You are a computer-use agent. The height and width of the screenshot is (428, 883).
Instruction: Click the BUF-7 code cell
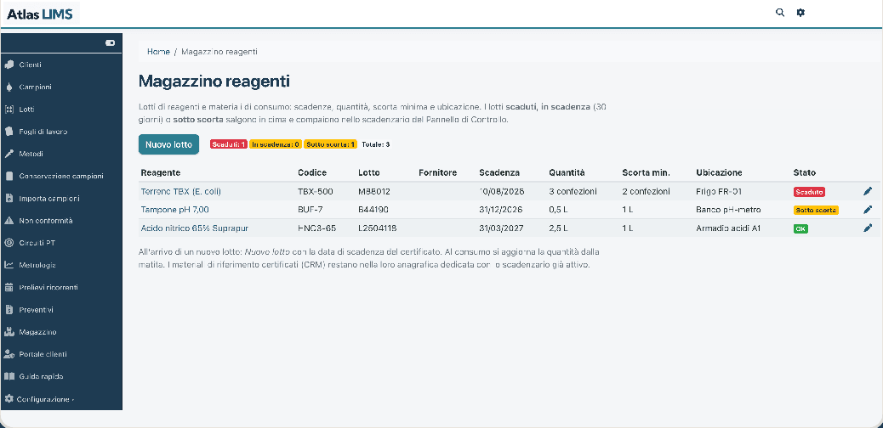pos(310,210)
